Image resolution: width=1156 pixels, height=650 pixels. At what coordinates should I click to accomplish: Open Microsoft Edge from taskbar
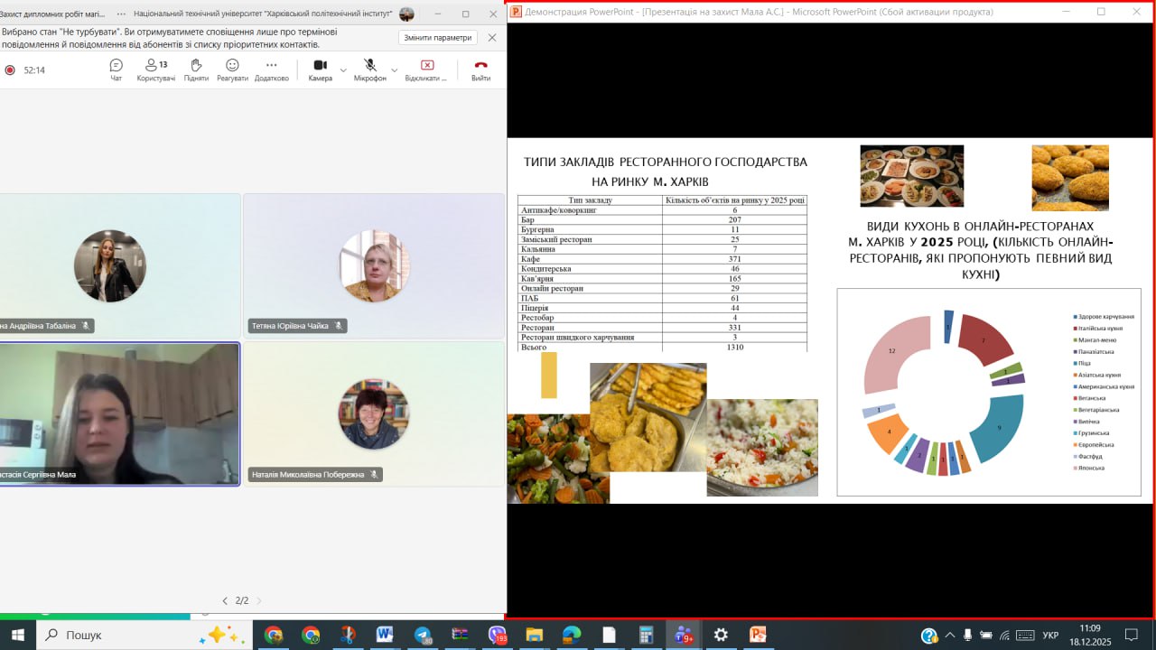coord(572,635)
